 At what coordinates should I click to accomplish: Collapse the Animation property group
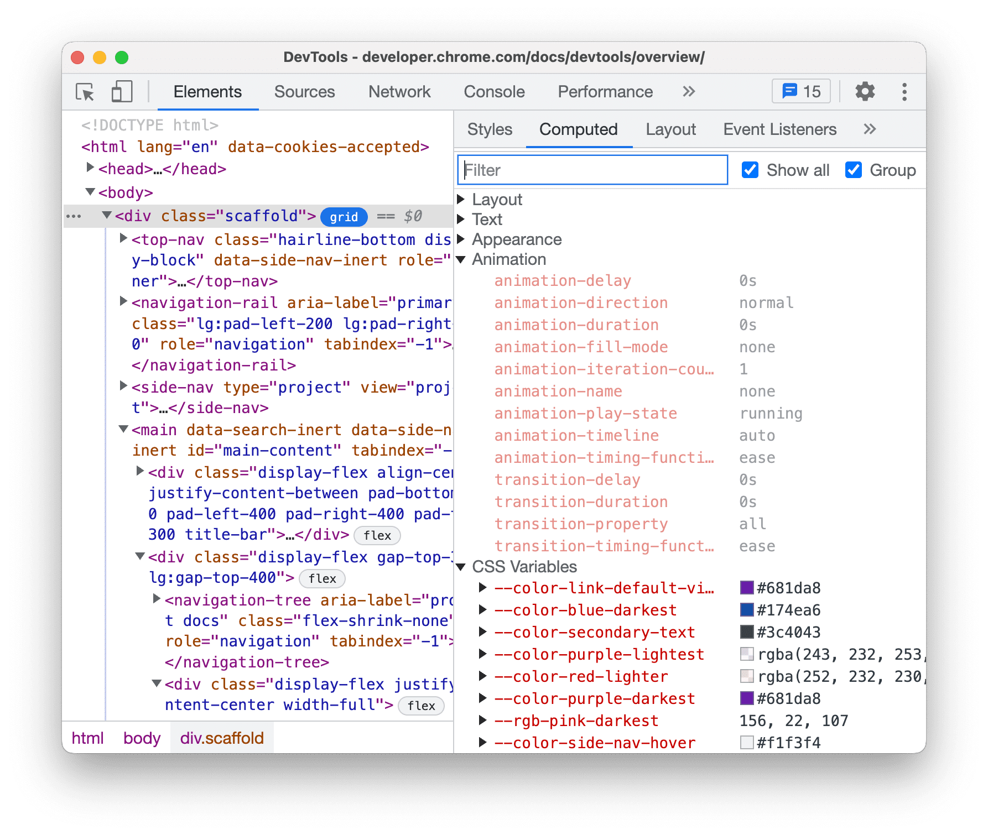pyautogui.click(x=461, y=259)
